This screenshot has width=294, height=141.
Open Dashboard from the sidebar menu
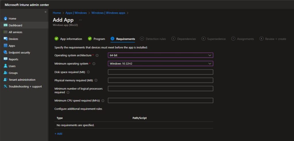(24, 25)
